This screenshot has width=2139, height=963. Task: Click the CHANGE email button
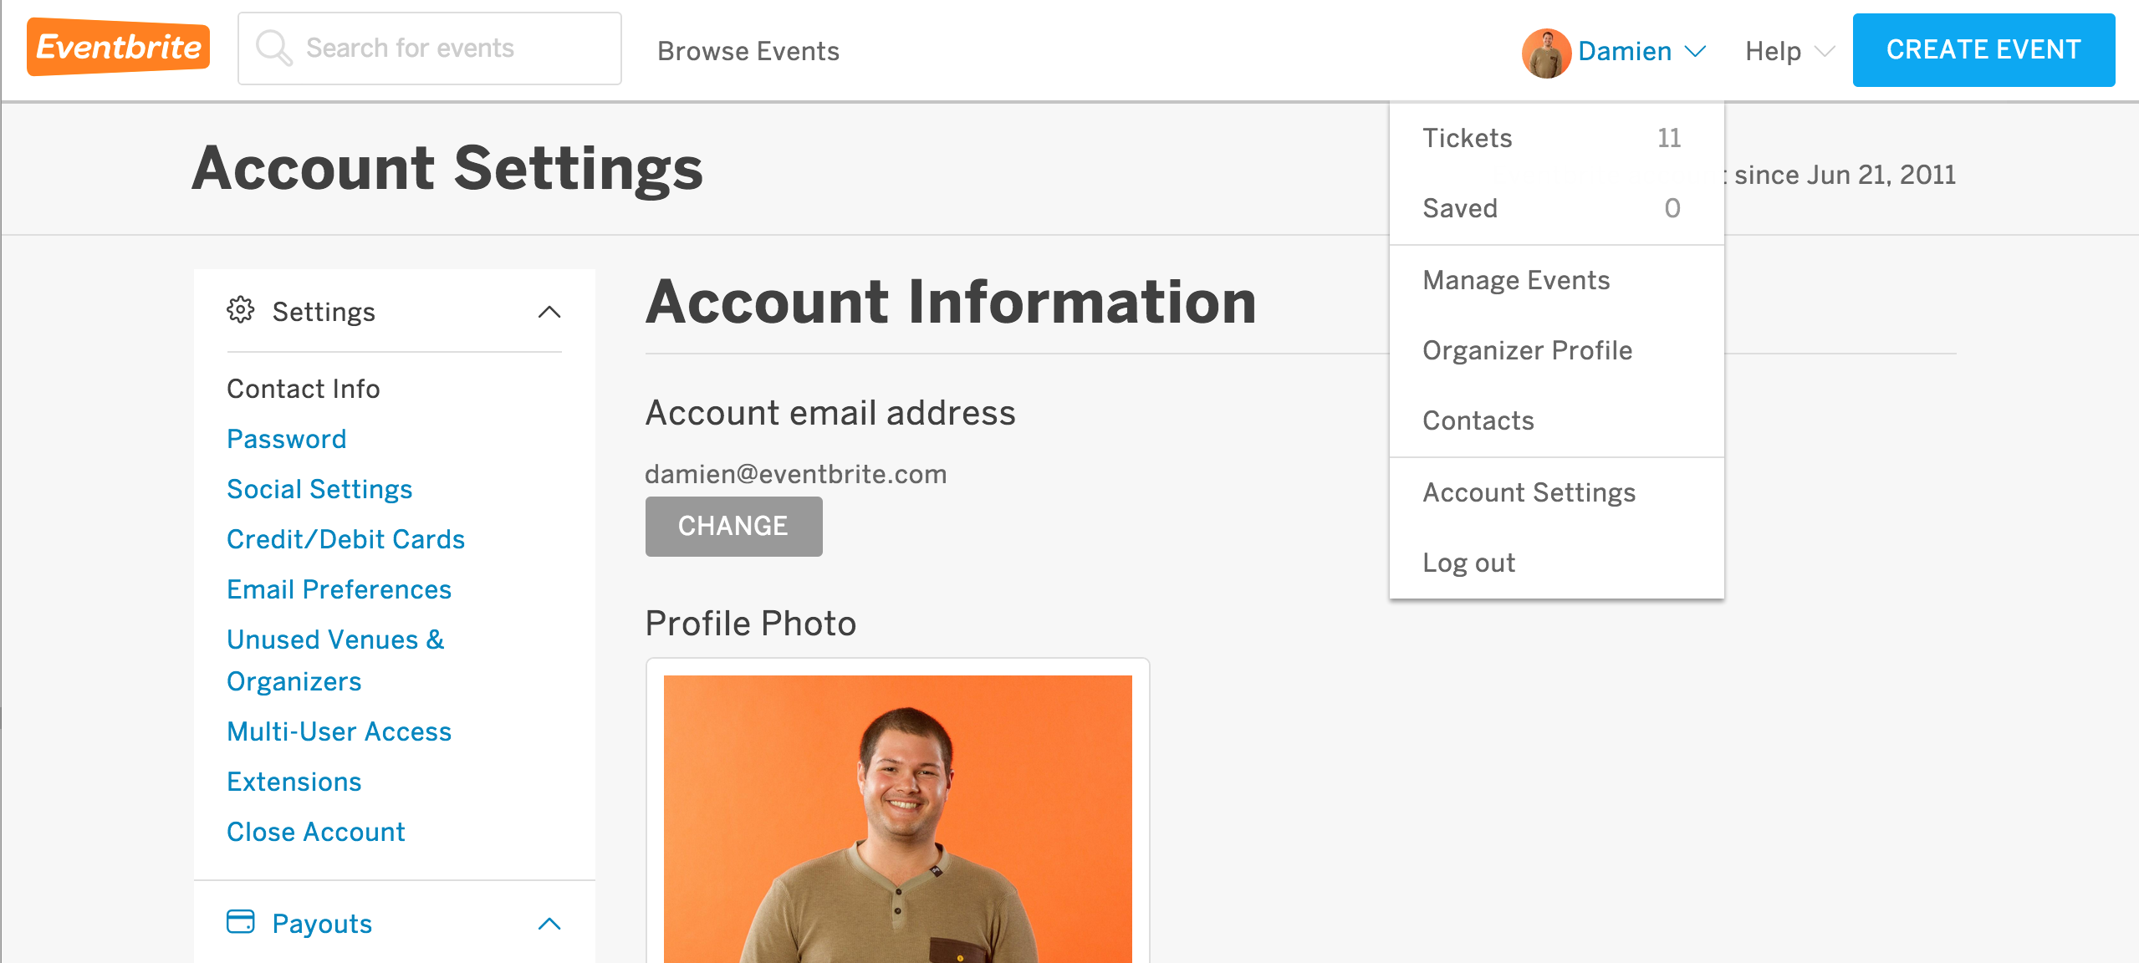coord(733,526)
